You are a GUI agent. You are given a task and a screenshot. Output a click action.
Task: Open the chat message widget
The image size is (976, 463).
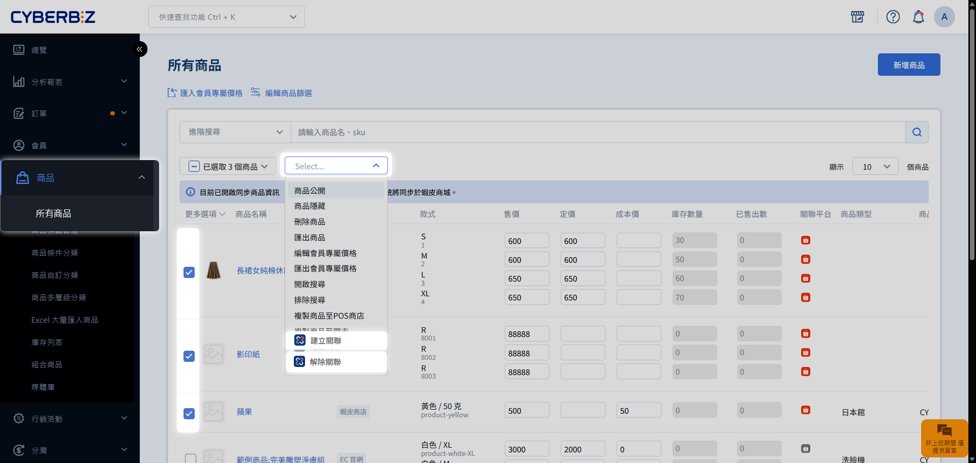point(944,438)
